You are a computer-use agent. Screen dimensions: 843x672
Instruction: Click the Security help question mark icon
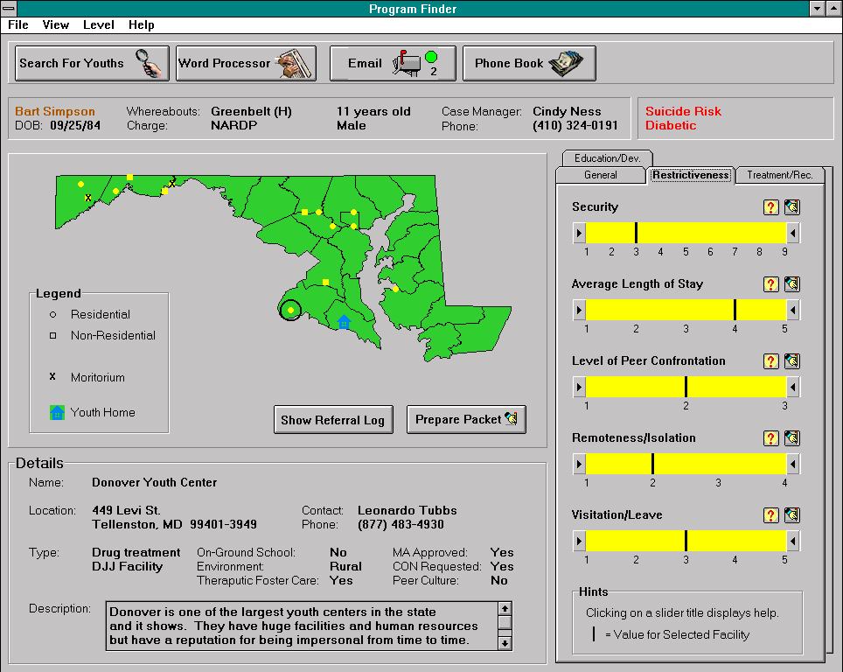[770, 207]
